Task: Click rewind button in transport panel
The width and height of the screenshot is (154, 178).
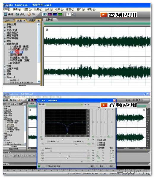Action: pos(26,156)
